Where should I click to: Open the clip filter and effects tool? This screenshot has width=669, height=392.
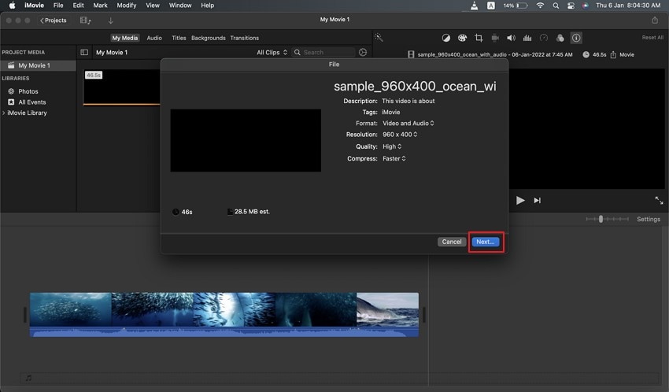pyautogui.click(x=560, y=38)
